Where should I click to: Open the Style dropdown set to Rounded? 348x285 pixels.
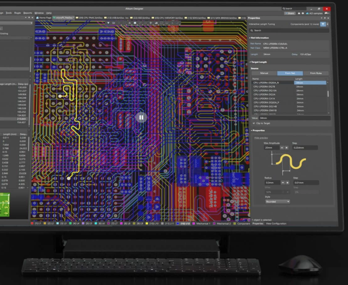tap(278, 202)
